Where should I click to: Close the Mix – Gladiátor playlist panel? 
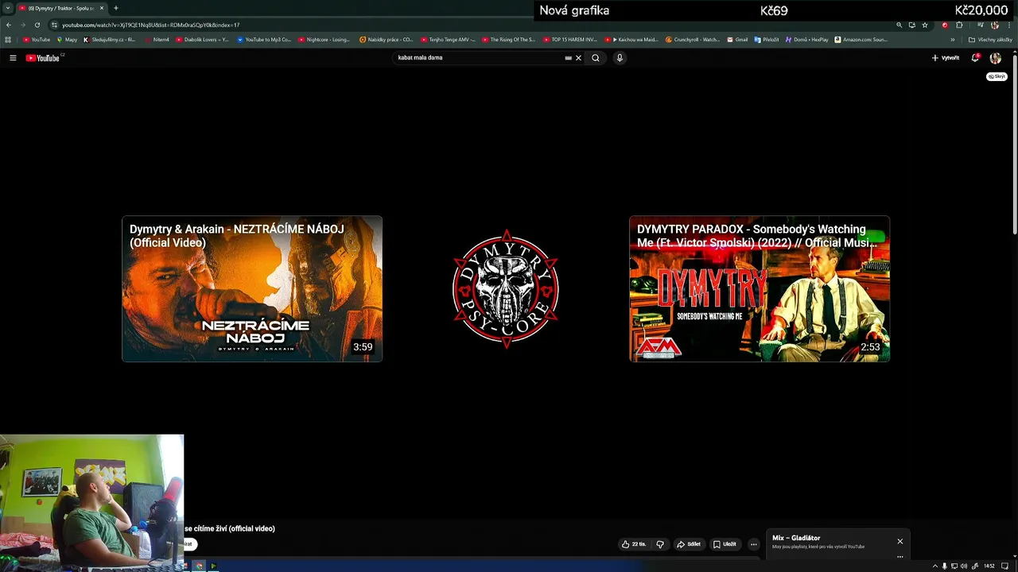[900, 541]
